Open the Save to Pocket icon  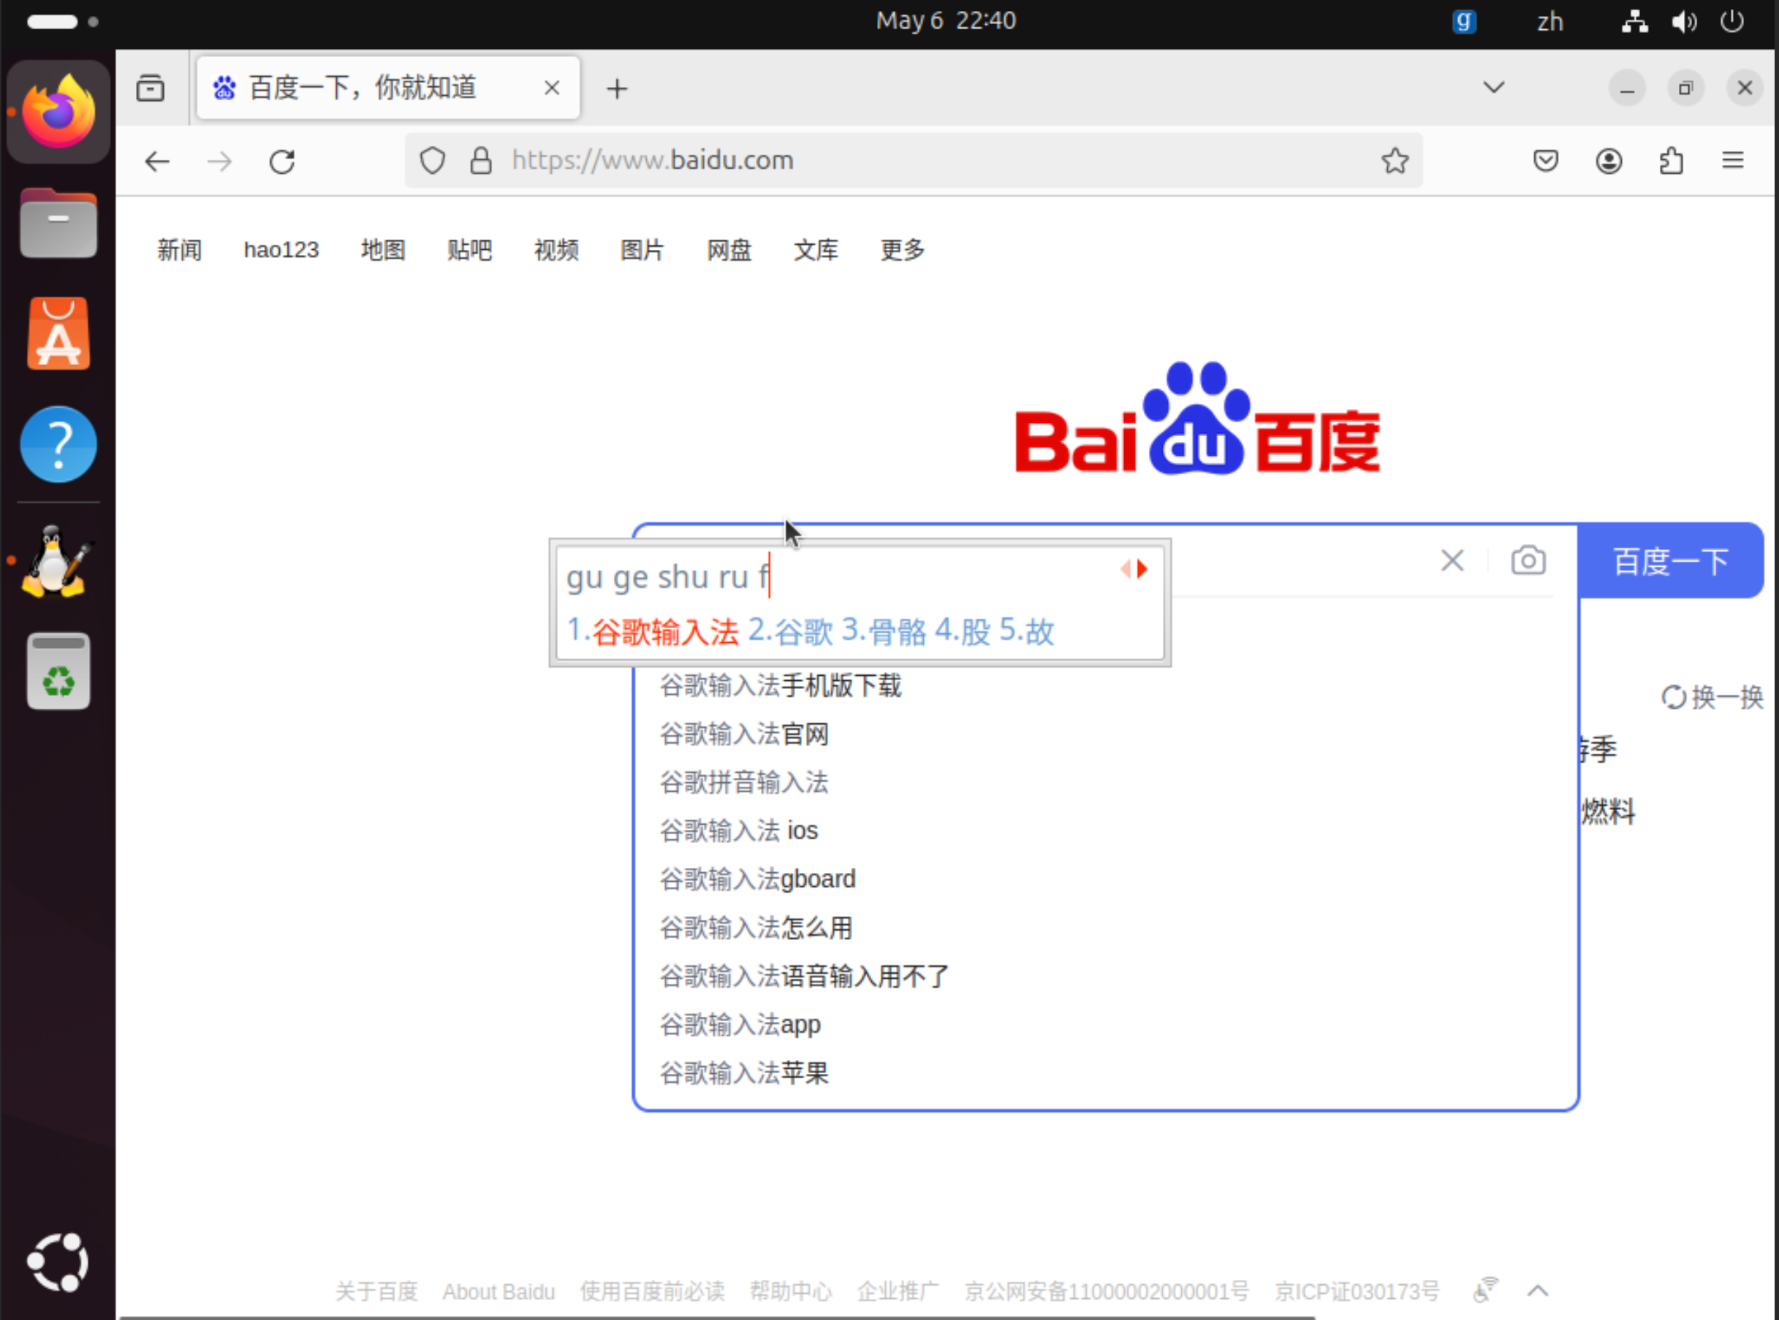1546,161
